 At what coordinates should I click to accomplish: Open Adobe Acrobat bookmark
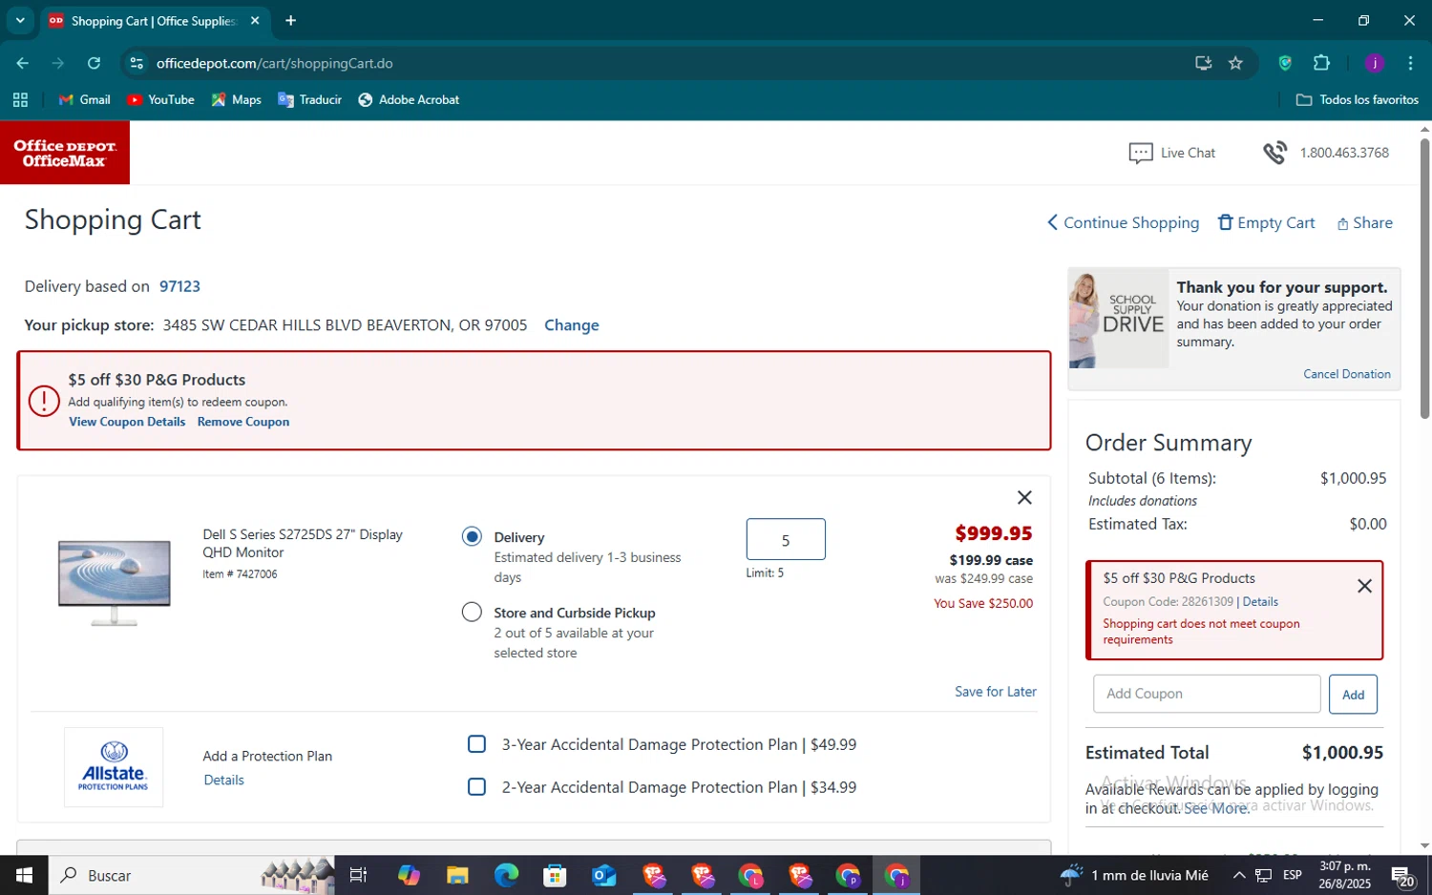pyautogui.click(x=409, y=99)
